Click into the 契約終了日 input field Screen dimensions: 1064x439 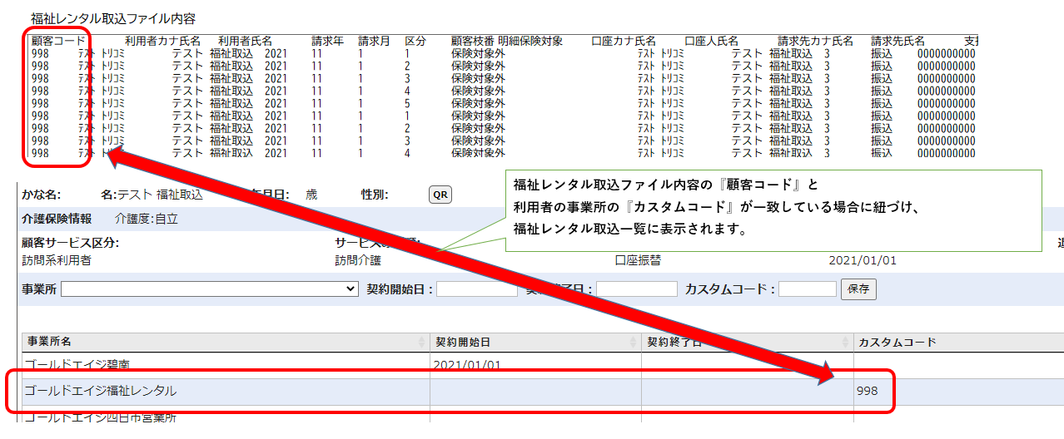pos(636,289)
